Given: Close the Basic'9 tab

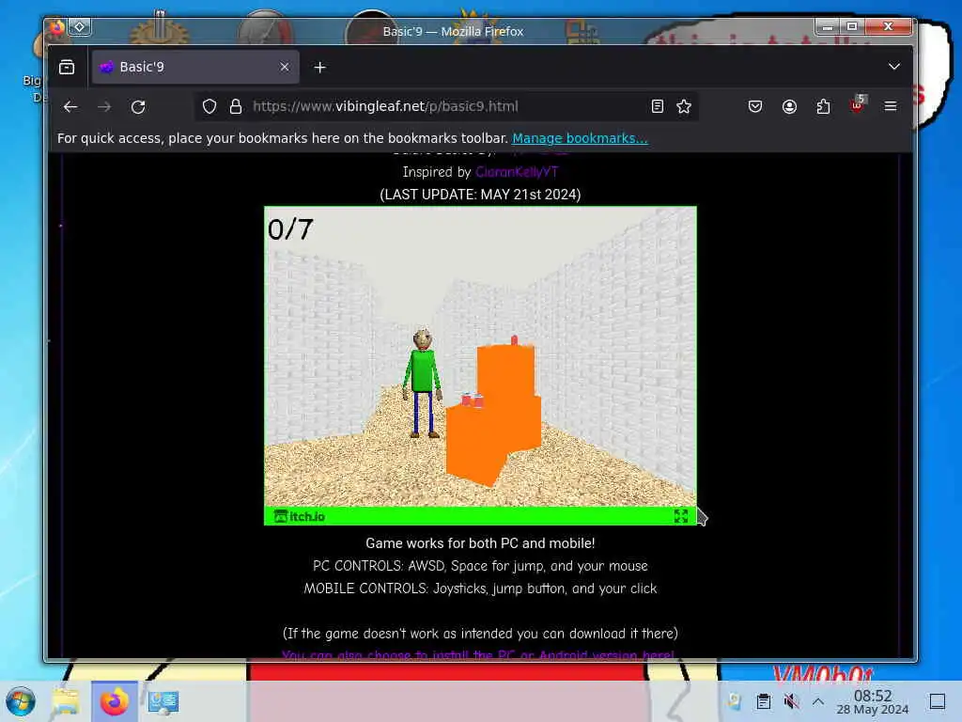Looking at the screenshot, I should coord(284,67).
